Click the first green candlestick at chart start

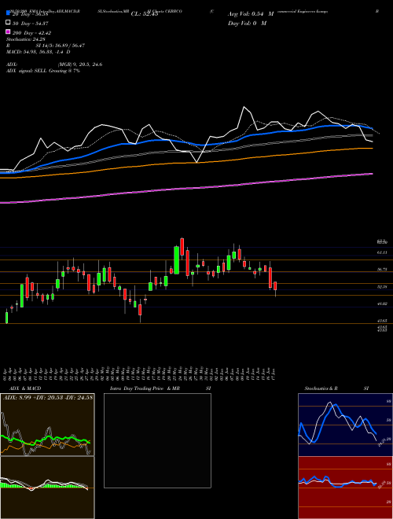coord(6,318)
